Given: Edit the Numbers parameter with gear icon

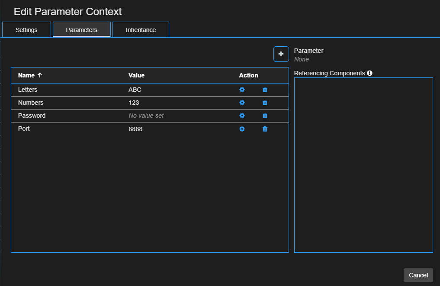Looking at the screenshot, I should click(x=242, y=103).
